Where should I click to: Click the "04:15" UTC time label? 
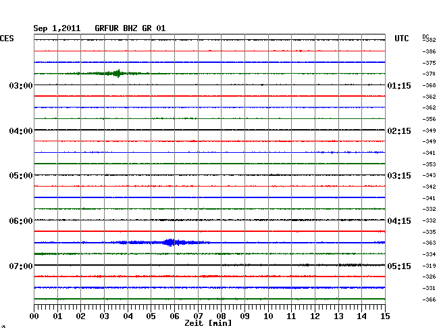(x=399, y=221)
